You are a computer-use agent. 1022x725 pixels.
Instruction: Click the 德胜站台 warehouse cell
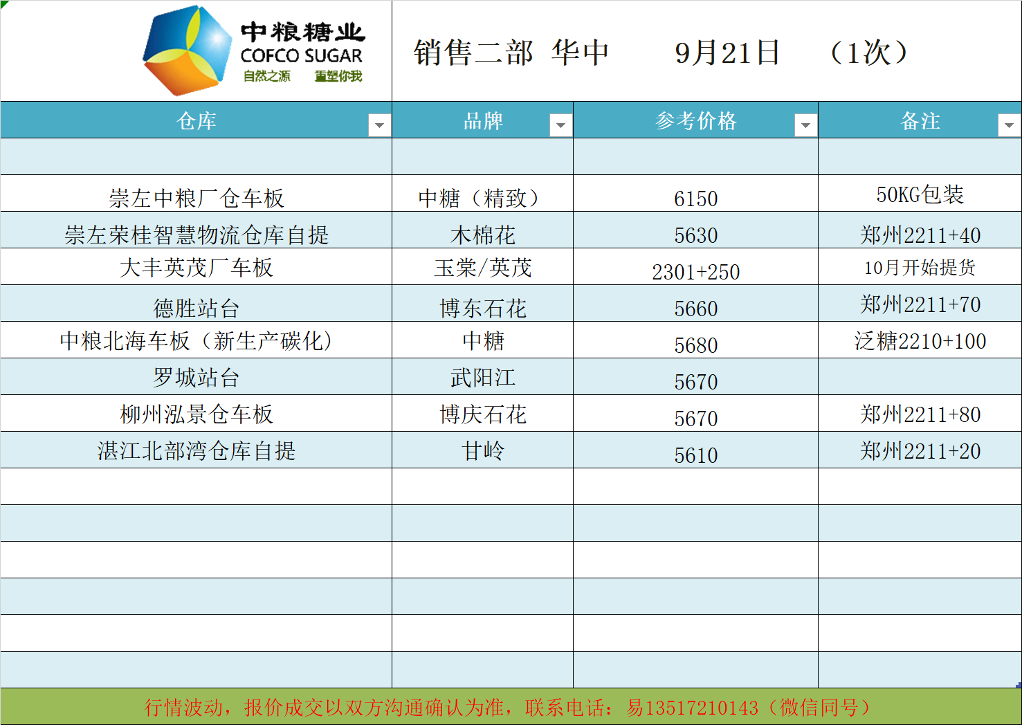197,308
